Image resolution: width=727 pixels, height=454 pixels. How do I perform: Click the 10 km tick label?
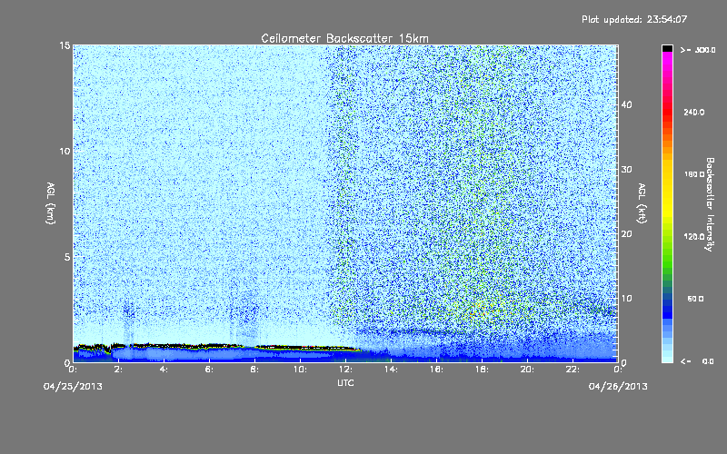[x=65, y=152]
